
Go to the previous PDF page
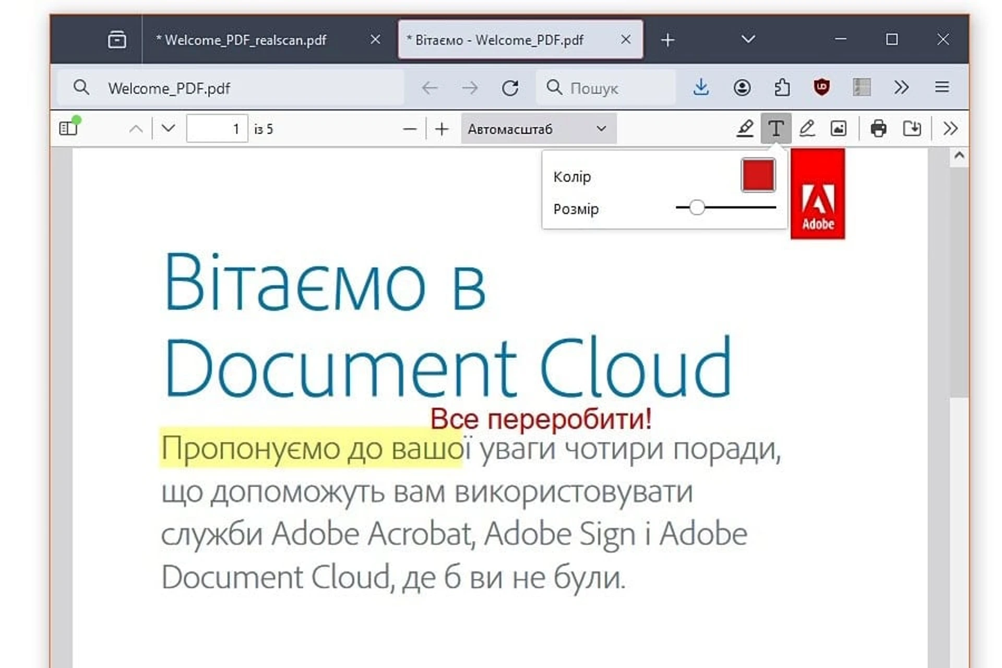[136, 128]
